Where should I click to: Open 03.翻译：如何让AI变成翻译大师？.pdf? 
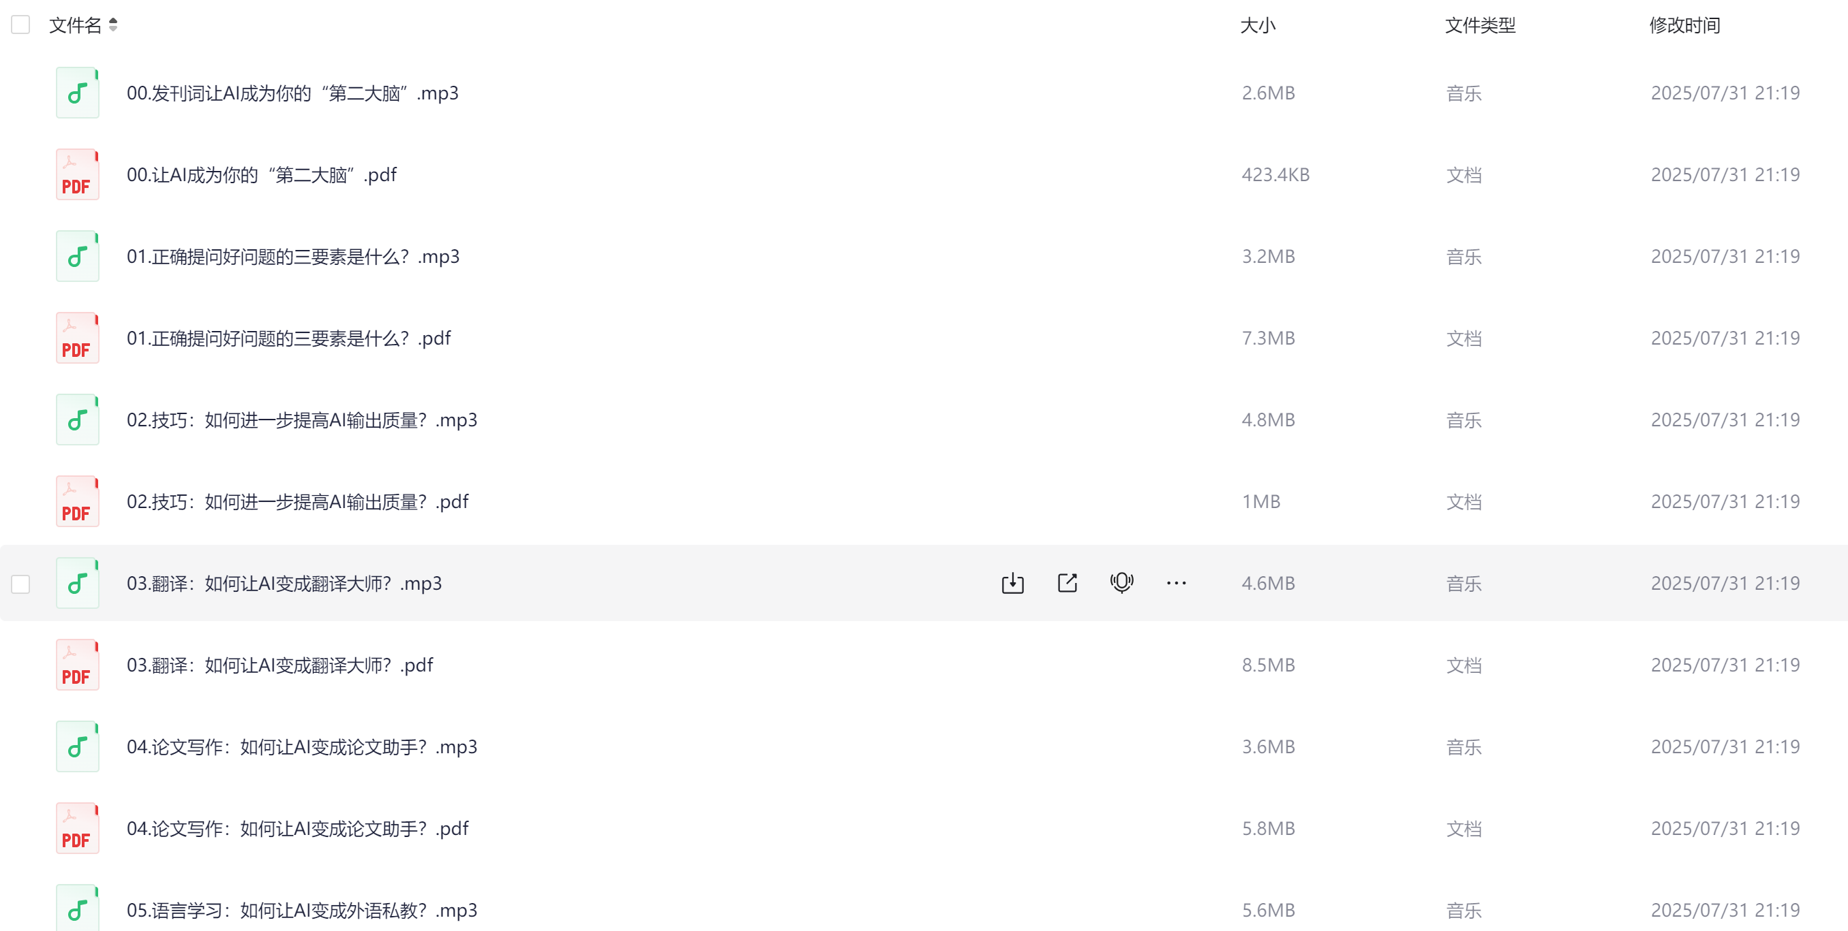[279, 665]
